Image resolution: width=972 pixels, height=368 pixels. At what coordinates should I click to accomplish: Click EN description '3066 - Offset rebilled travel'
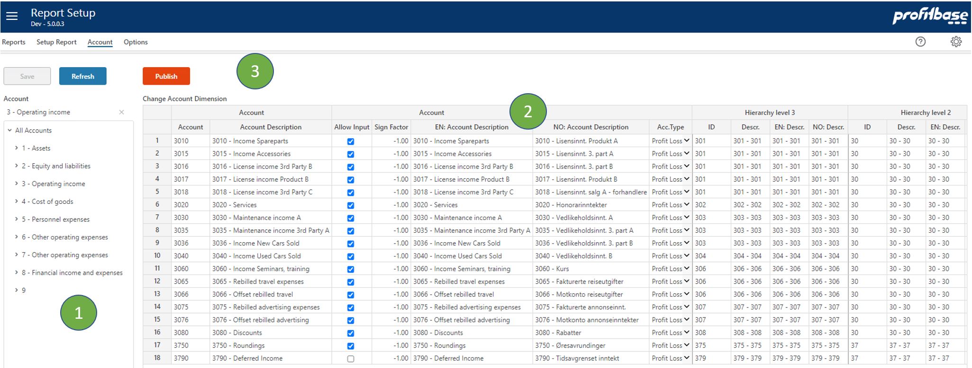point(472,294)
